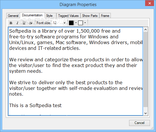Click the scrollbar up arrow
This screenshot has height=132, width=156.
click(x=146, y=29)
